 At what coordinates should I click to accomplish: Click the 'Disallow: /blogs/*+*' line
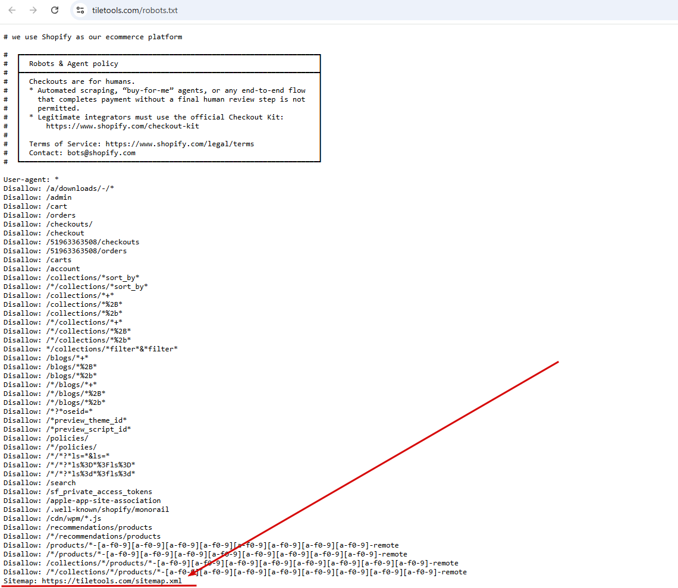click(46, 357)
